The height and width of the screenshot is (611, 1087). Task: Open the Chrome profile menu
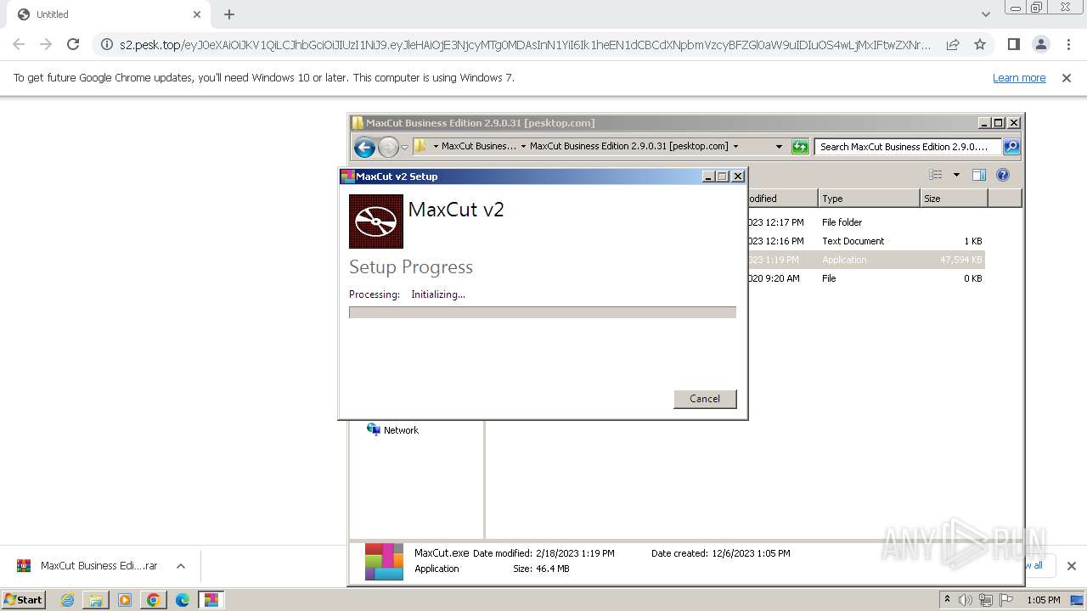(1040, 44)
